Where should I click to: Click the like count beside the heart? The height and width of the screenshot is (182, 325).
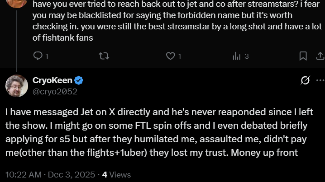[180, 56]
